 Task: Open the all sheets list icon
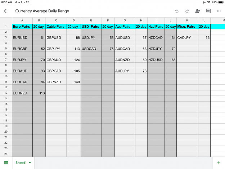pos(6,163)
